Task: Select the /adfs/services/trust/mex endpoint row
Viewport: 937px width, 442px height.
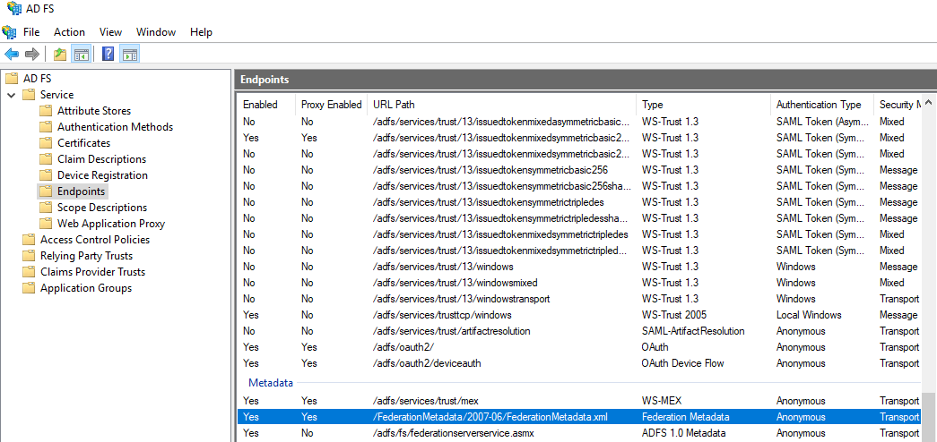Action: (x=579, y=400)
